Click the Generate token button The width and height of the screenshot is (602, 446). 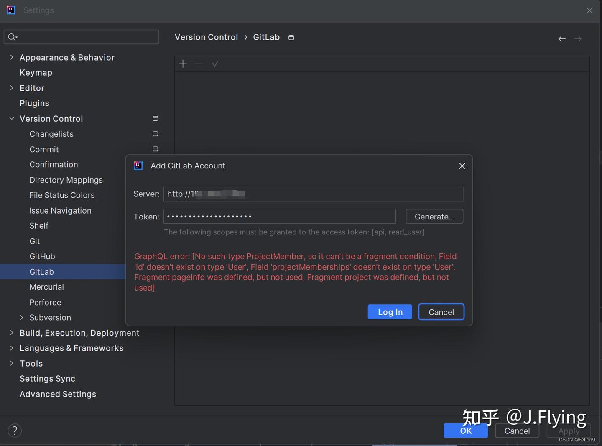click(434, 217)
